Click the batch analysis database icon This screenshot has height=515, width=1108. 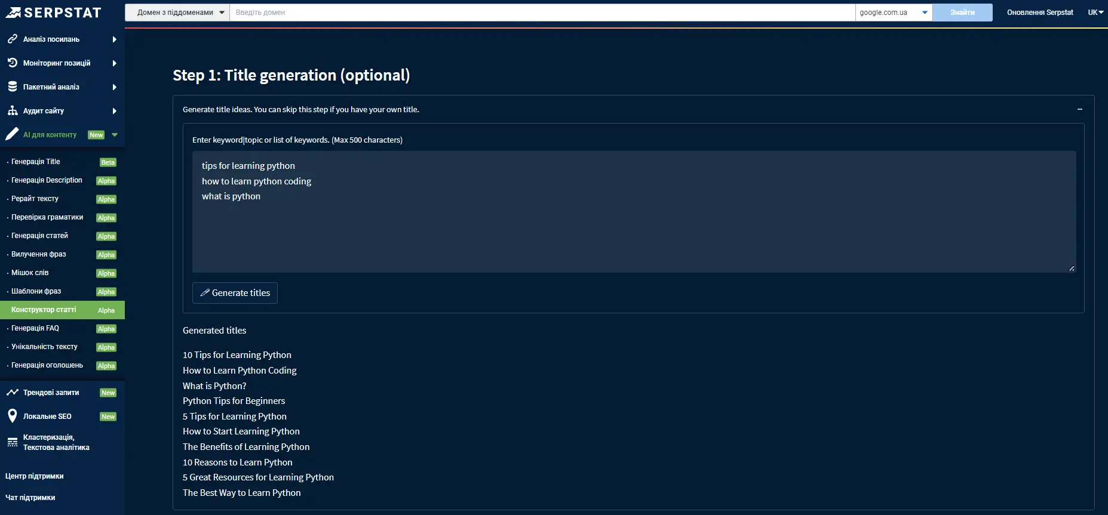[x=12, y=87]
